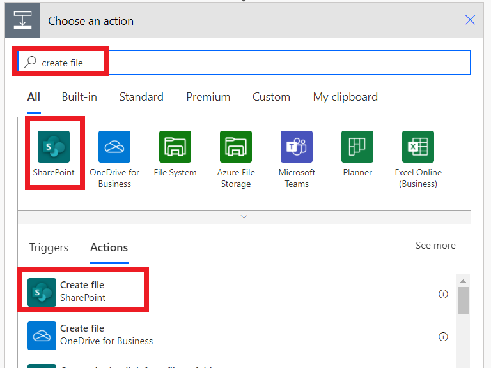The height and width of the screenshot is (368, 491).
Task: Open the Custom connectors tab
Action: tap(271, 97)
